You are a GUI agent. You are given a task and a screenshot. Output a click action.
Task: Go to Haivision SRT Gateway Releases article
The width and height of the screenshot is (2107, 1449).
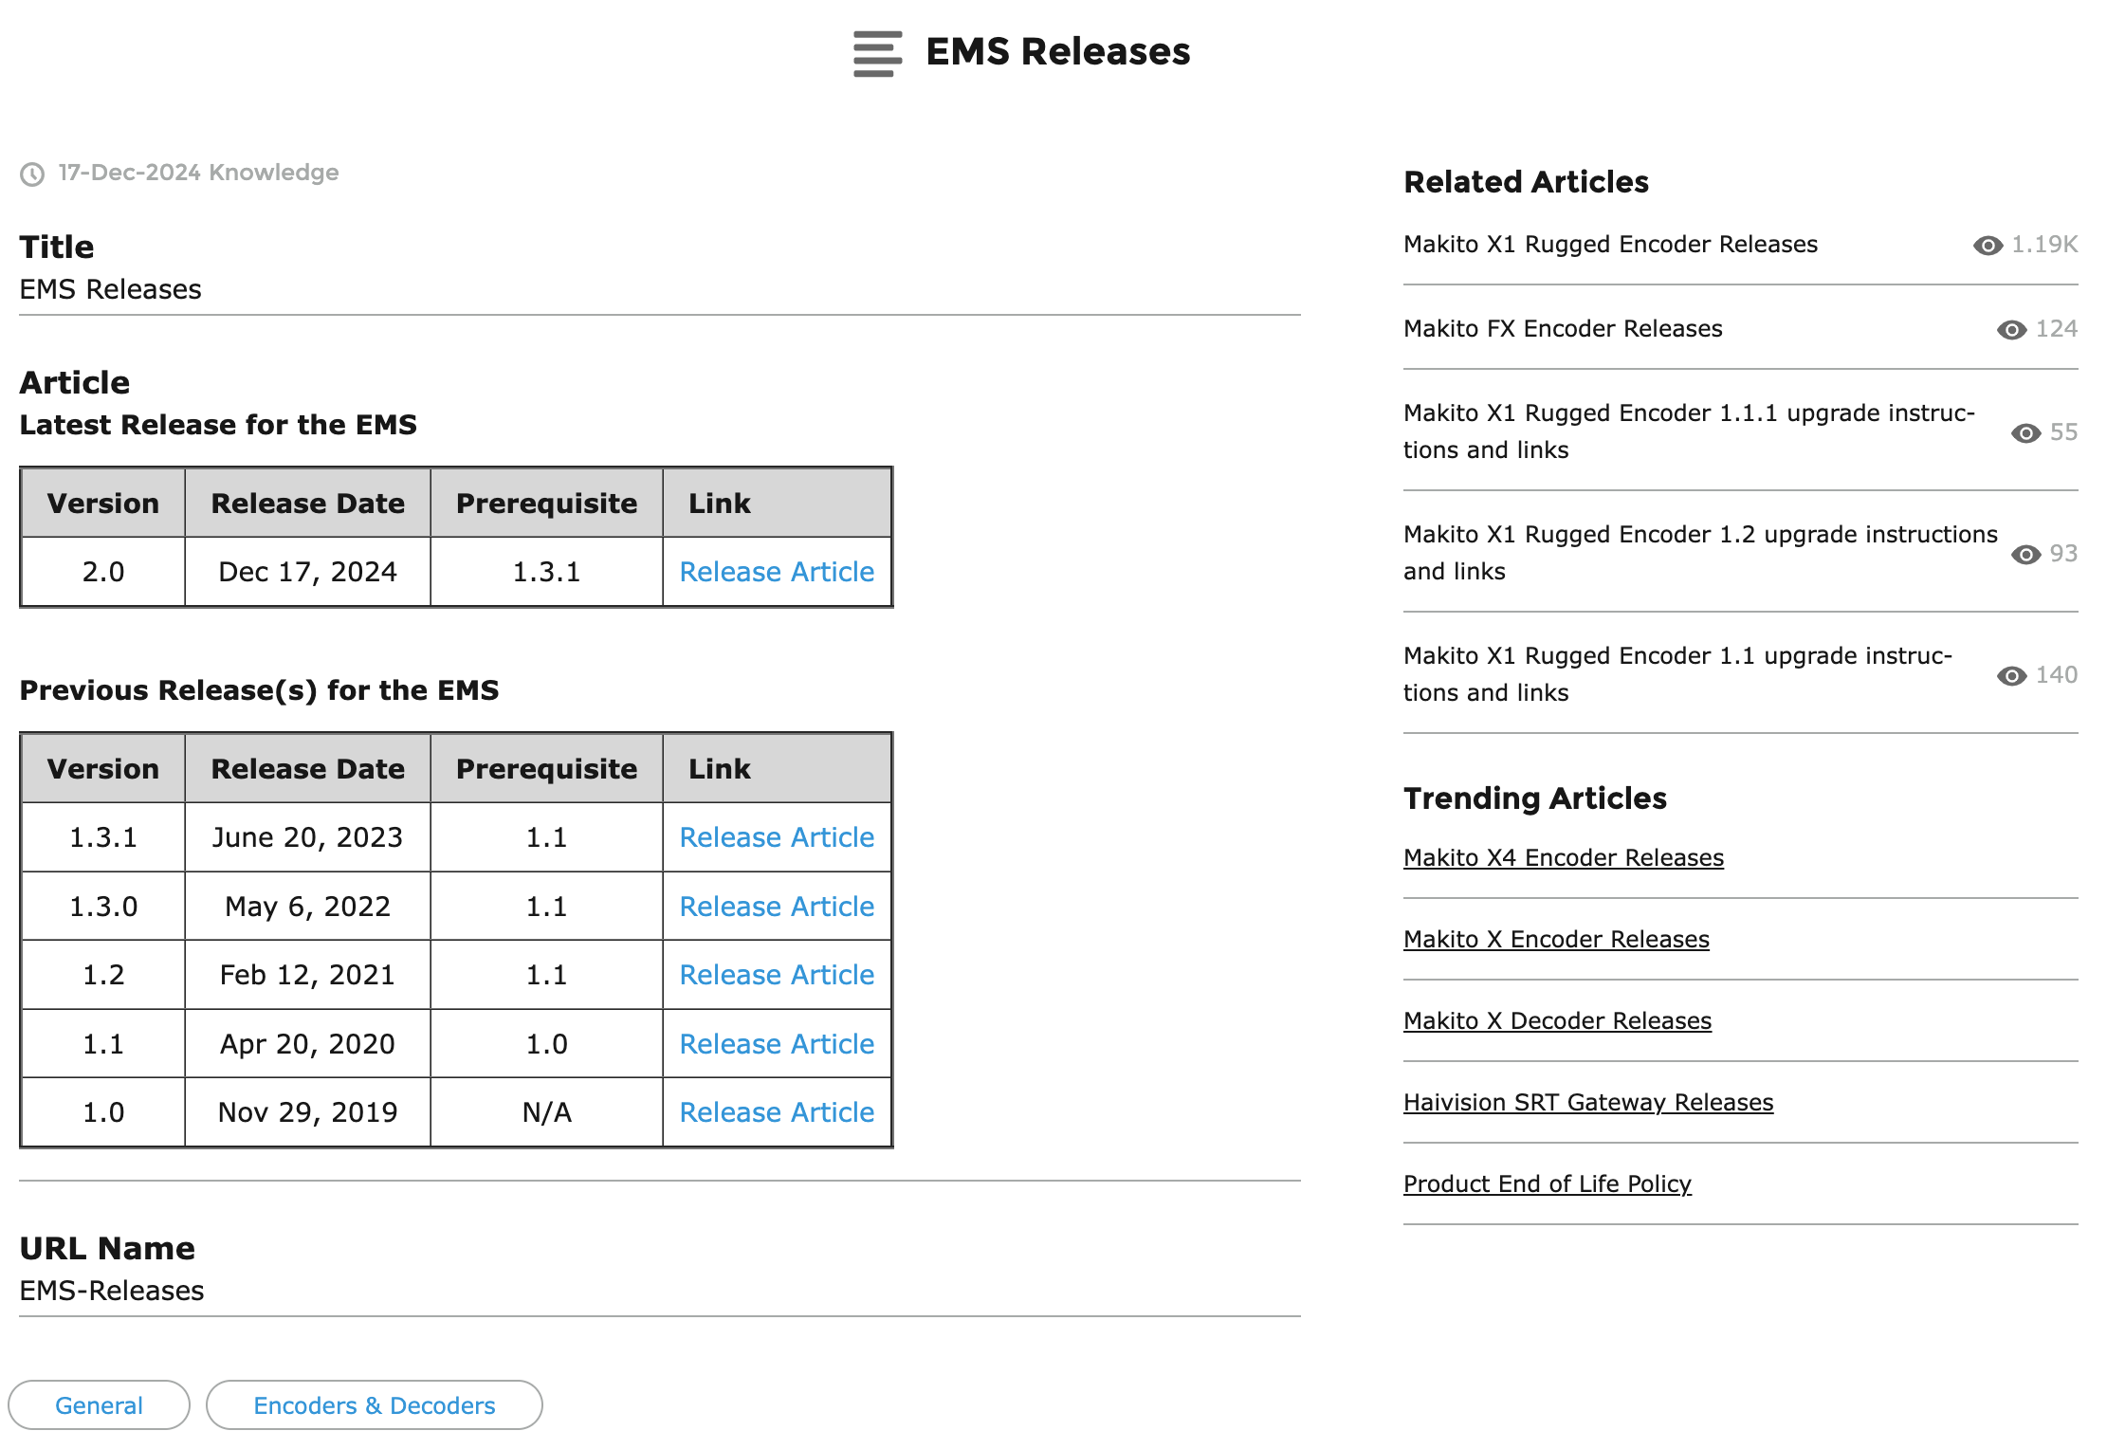click(1588, 1103)
